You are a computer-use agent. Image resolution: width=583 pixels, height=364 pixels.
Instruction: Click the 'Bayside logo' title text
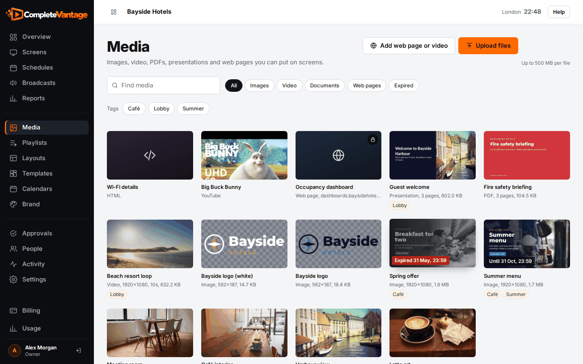[312, 276]
